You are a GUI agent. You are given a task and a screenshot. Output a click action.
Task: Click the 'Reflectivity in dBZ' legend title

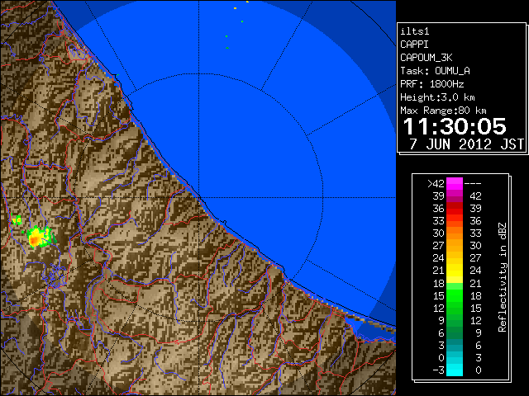coord(503,277)
